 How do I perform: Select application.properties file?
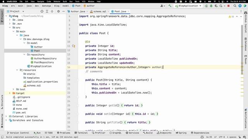(42, 82)
